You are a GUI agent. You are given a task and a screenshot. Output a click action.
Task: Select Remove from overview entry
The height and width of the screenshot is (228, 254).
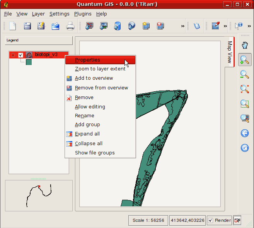100,88
